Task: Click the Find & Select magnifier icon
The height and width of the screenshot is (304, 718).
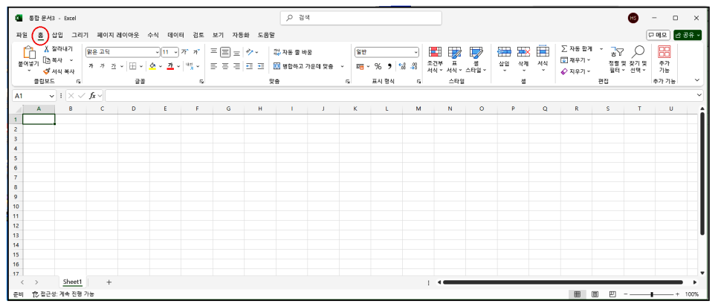Action: click(638, 52)
